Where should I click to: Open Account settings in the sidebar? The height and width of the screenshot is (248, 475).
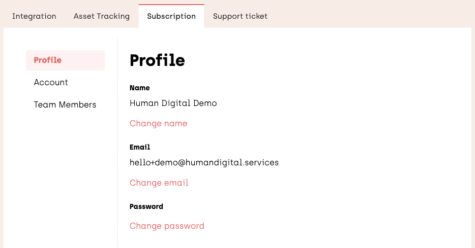[x=51, y=83]
